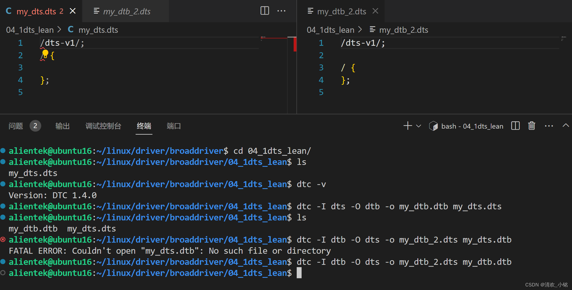Image resolution: width=572 pixels, height=290 pixels.
Task: Click the bash terminal icon
Action: (x=433, y=126)
